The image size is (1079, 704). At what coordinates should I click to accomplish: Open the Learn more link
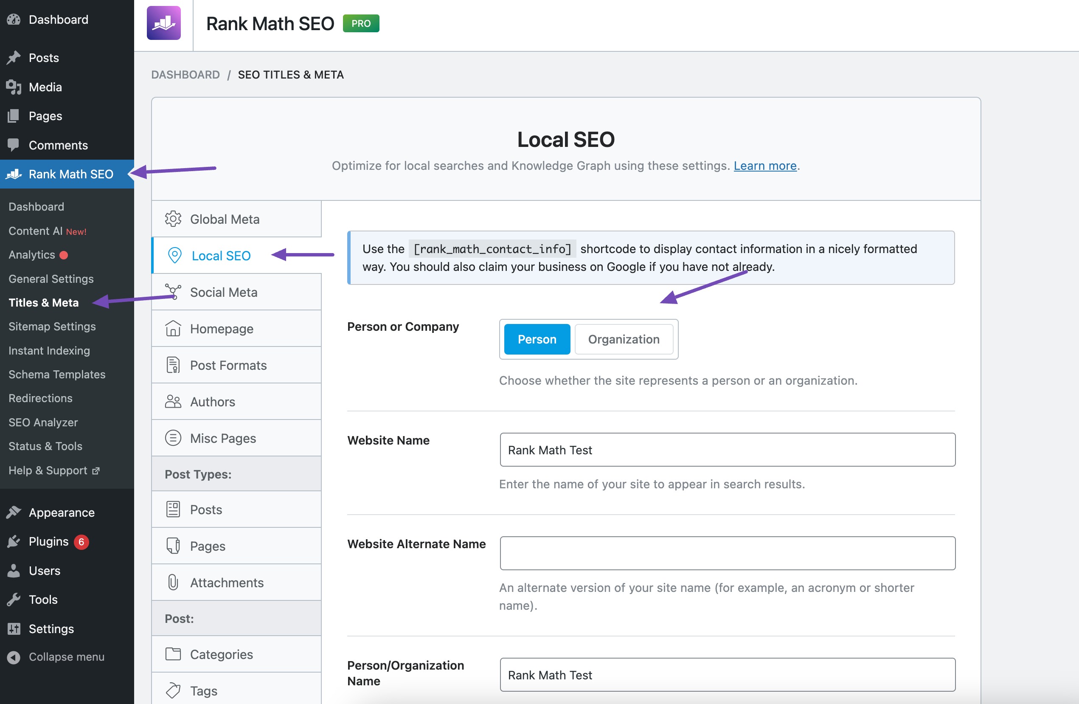[x=764, y=166]
